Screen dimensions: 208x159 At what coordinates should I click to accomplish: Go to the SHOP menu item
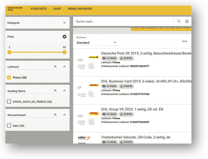coord(57,9)
